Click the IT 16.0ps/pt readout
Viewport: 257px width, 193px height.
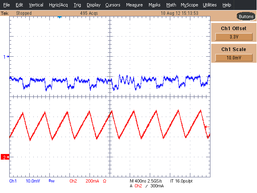181,181
